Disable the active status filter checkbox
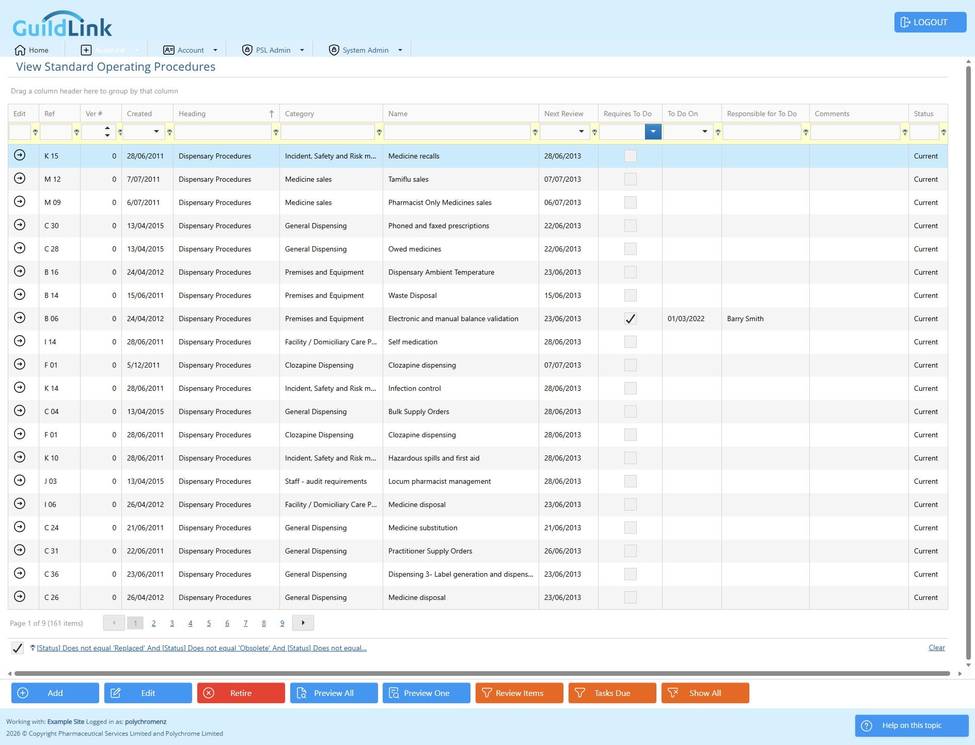The image size is (975, 745). point(18,648)
